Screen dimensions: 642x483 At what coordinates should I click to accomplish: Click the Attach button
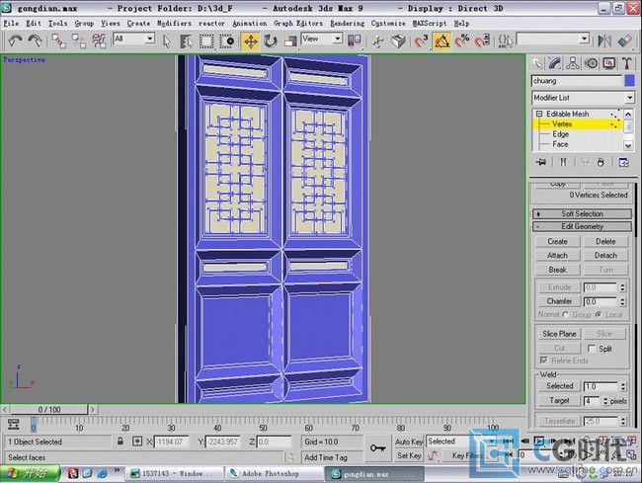point(557,256)
